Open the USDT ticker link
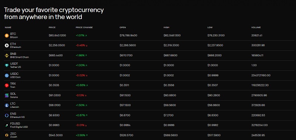The height and width of the screenshot is (140, 296). pyautogui.click(x=14, y=64)
